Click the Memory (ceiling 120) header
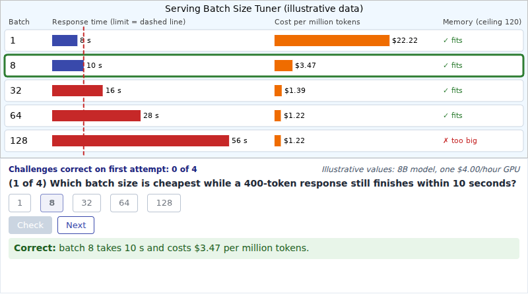This screenshot has height=296, width=528. pyautogui.click(x=482, y=22)
